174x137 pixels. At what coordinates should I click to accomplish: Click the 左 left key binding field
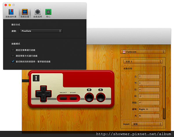tap(149, 89)
